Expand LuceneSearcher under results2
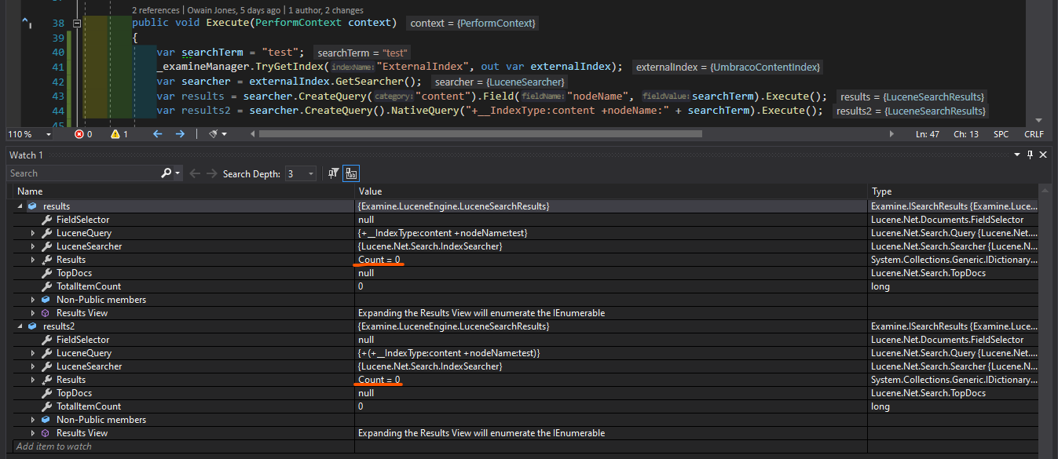1058x459 pixels. [33, 366]
